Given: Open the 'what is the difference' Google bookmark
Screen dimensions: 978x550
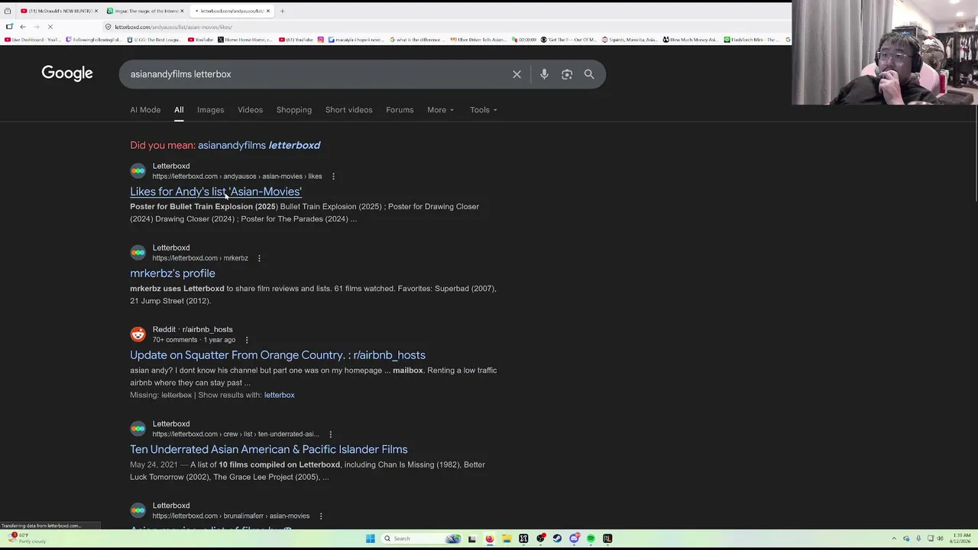Looking at the screenshot, I should (x=418, y=40).
